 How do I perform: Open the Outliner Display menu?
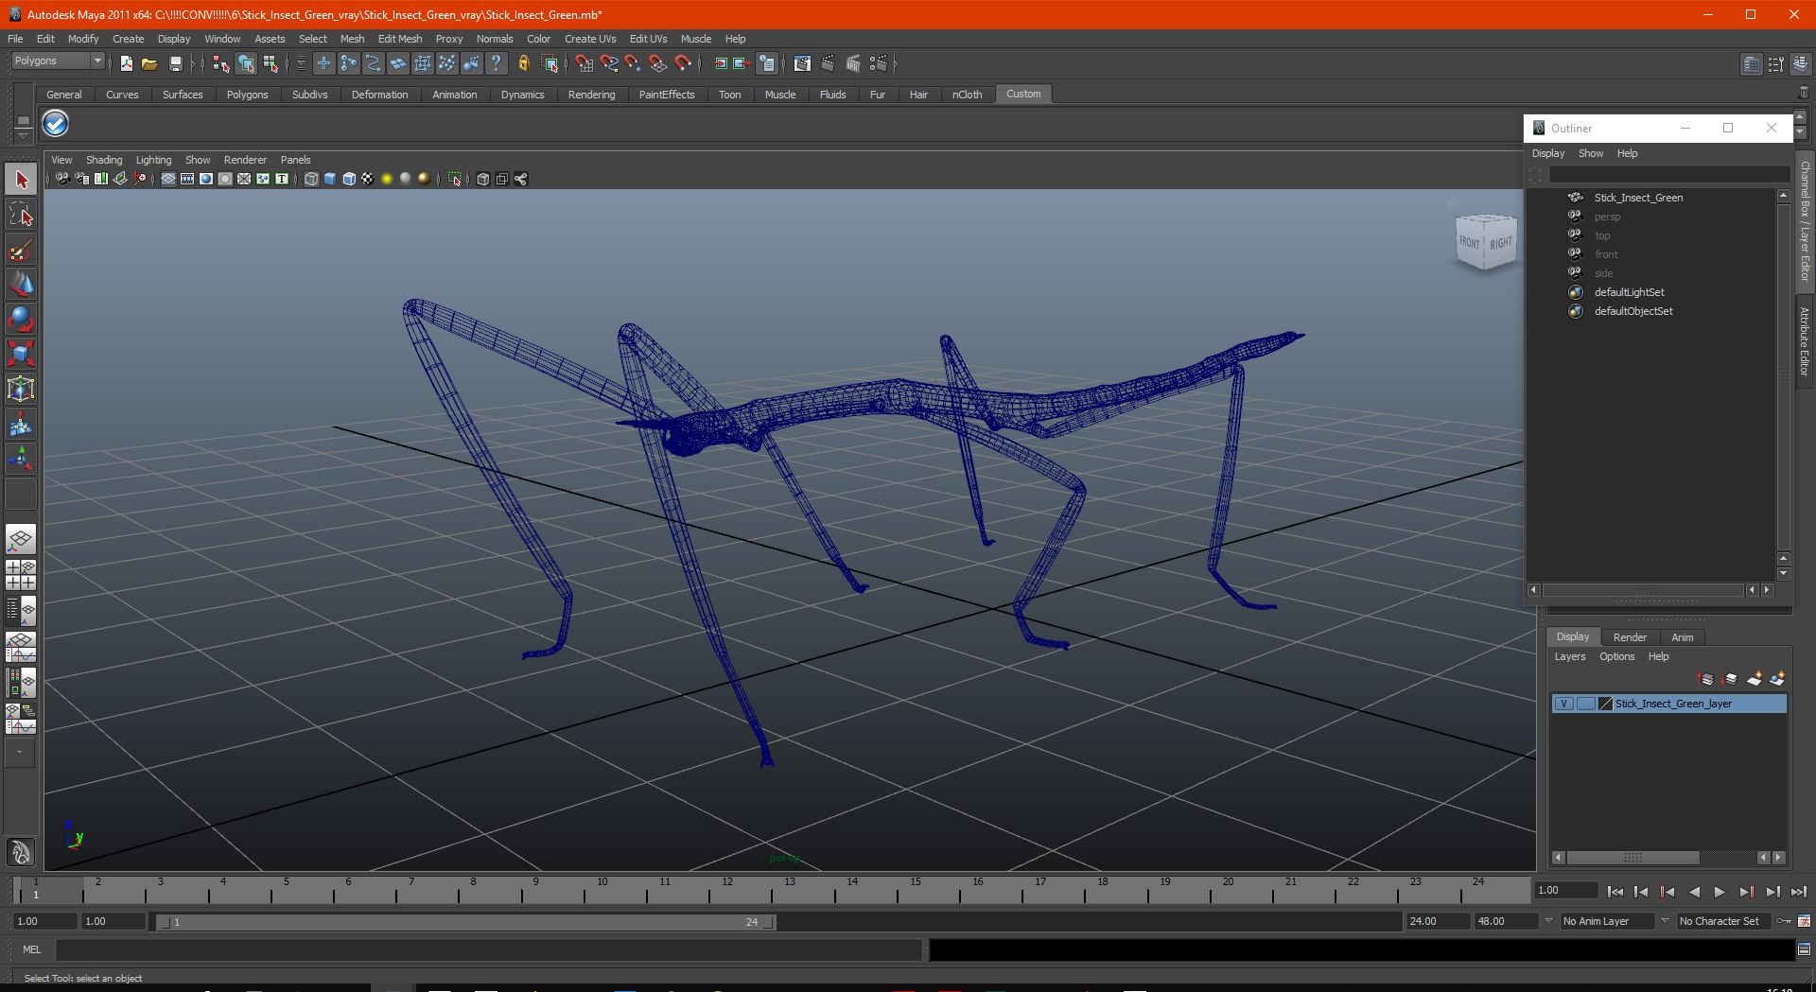tap(1548, 153)
